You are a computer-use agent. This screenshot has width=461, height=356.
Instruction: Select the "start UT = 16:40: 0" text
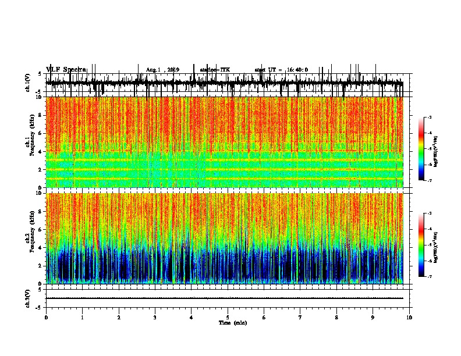coord(281,70)
